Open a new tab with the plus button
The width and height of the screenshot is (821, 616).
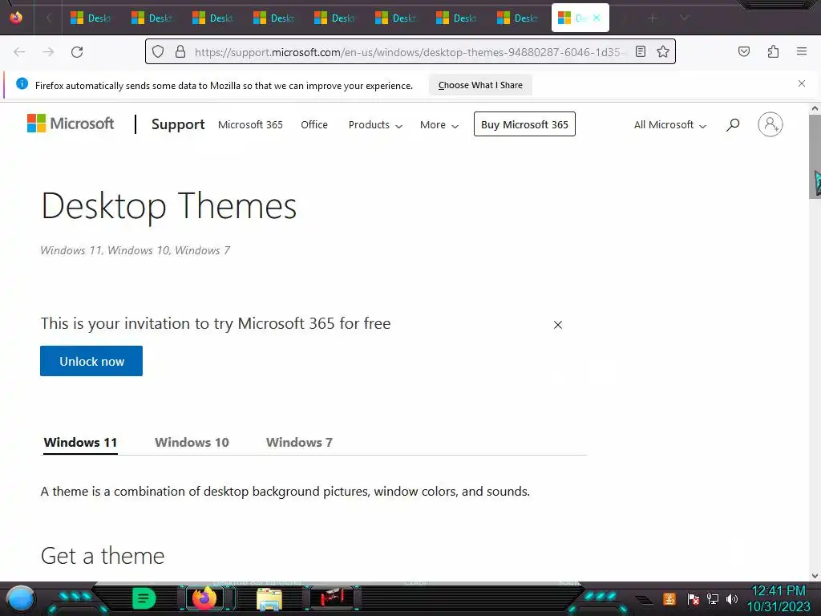click(x=653, y=18)
